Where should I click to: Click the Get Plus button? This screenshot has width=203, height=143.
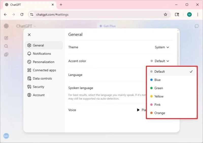108,26
